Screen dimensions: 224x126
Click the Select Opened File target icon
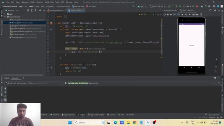pyautogui.click(x=28, y=10)
